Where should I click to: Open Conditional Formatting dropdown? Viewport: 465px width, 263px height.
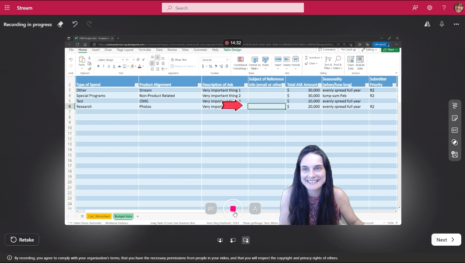click(240, 63)
